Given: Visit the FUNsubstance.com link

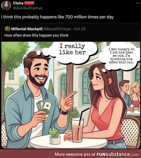Looking at the screenshot, I should point(117,154).
